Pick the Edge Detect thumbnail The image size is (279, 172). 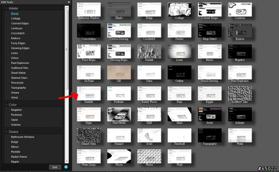(x=210, y=30)
